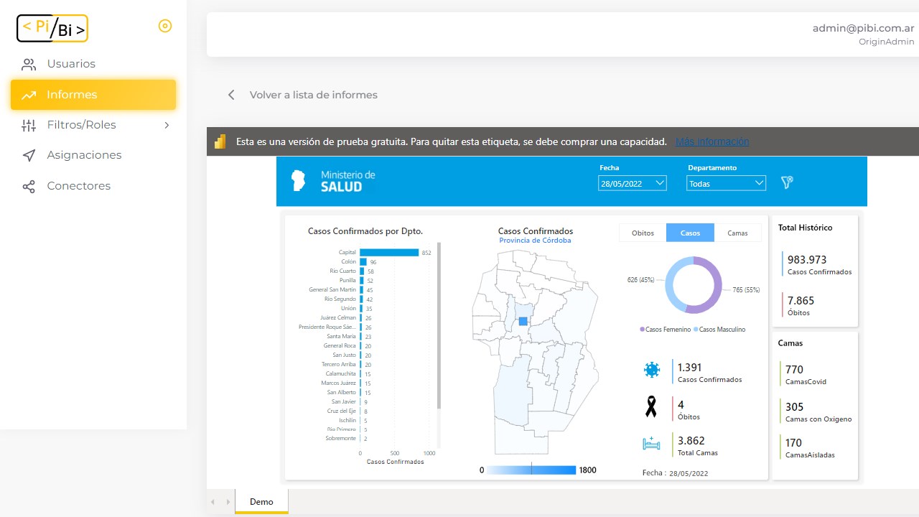
Task: Select the Casos toggle button
Action: click(x=690, y=233)
